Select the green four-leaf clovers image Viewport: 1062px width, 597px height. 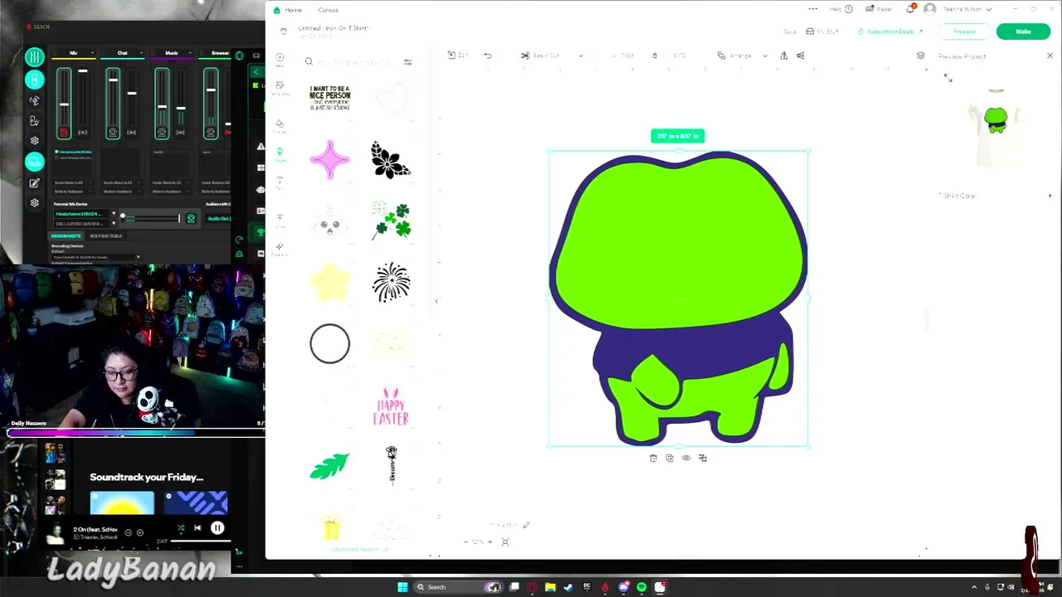click(391, 221)
